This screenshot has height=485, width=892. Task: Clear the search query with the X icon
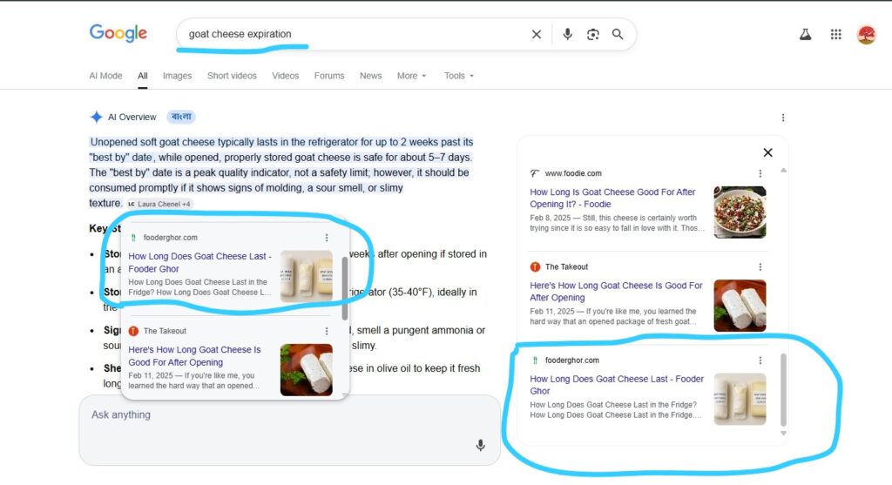536,34
